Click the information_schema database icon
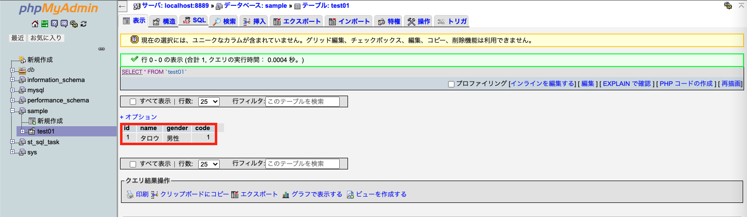747x217 pixels. tap(22, 80)
